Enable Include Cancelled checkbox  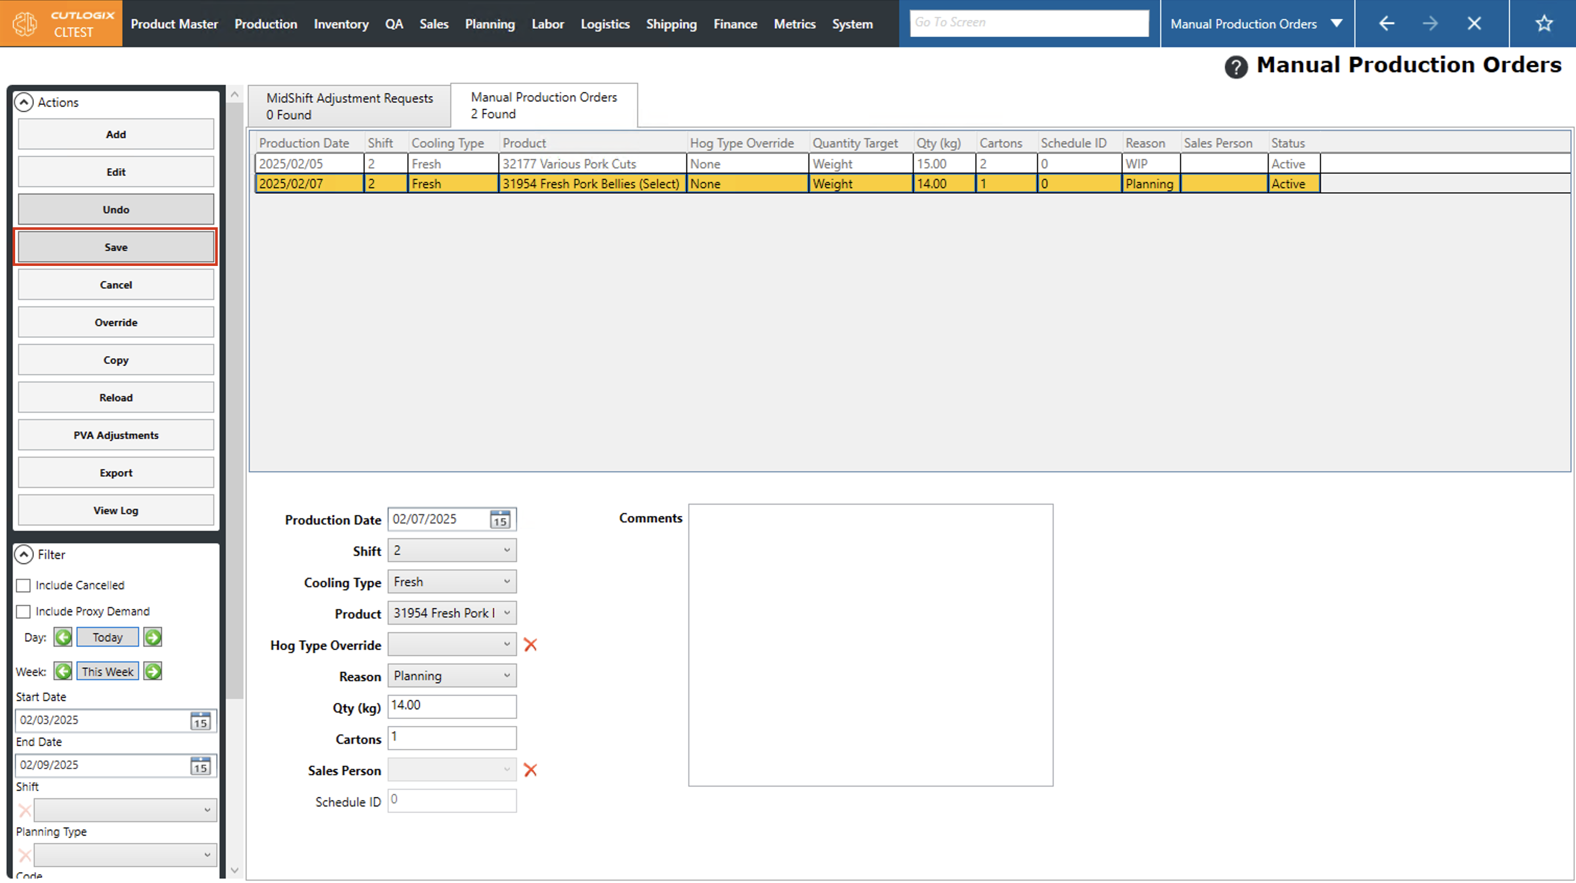[x=23, y=585]
